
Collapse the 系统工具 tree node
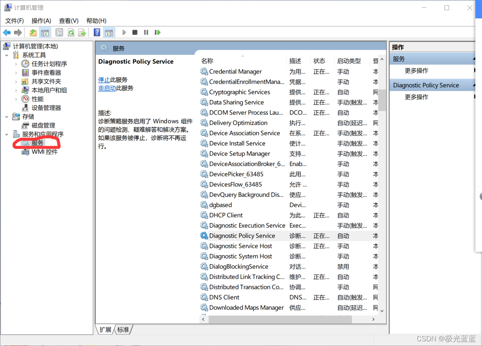7,55
